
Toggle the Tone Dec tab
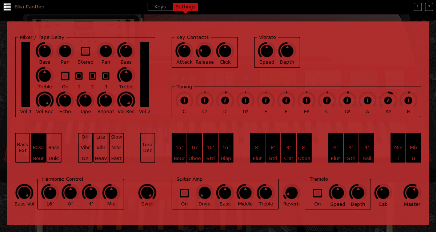tap(148, 148)
